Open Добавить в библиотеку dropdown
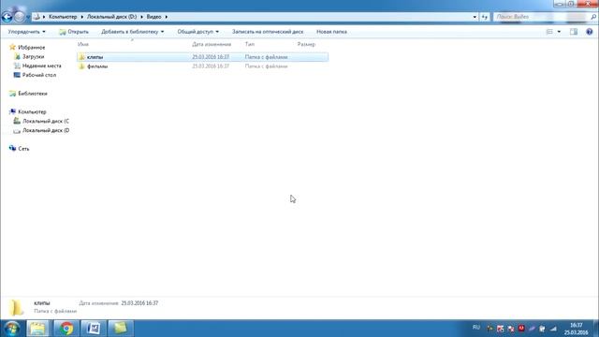This screenshot has height=337, width=599. click(x=133, y=32)
